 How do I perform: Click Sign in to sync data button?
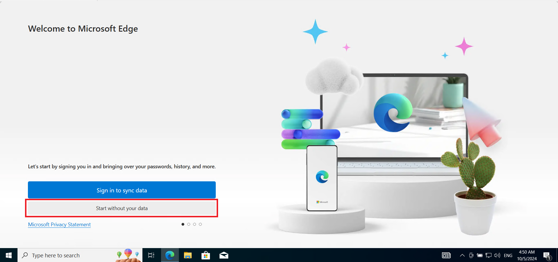coord(122,190)
